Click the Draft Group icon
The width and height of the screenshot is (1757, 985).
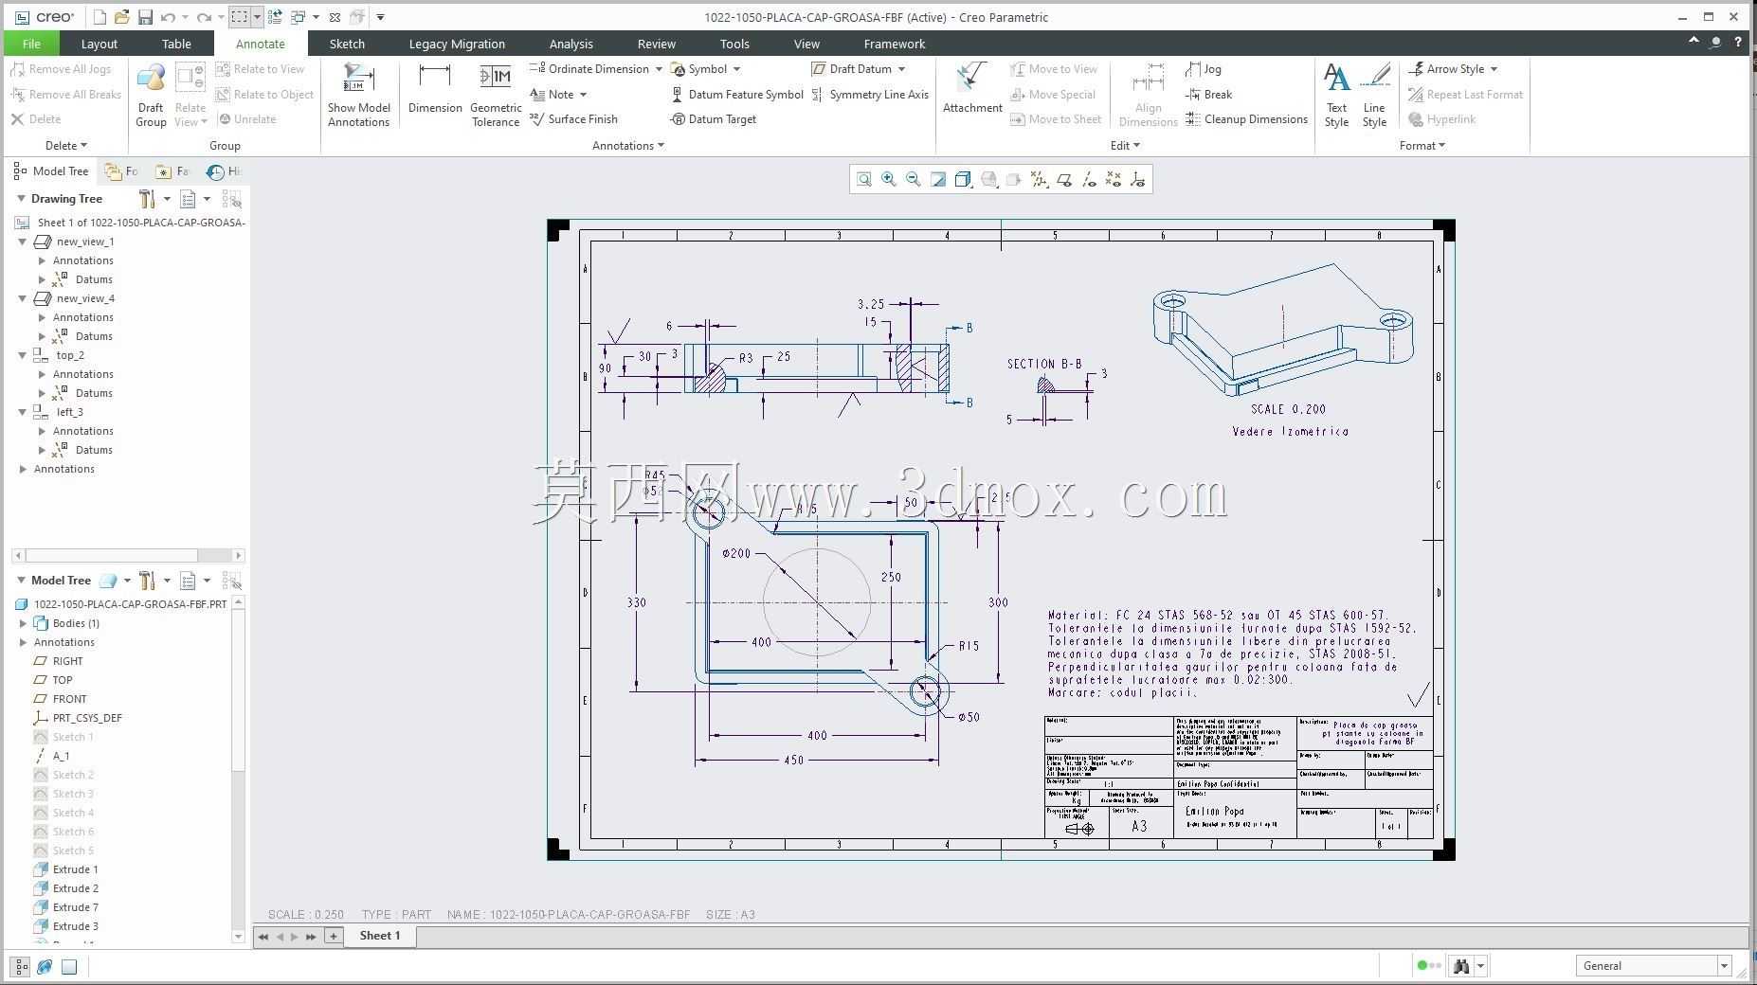click(x=151, y=95)
